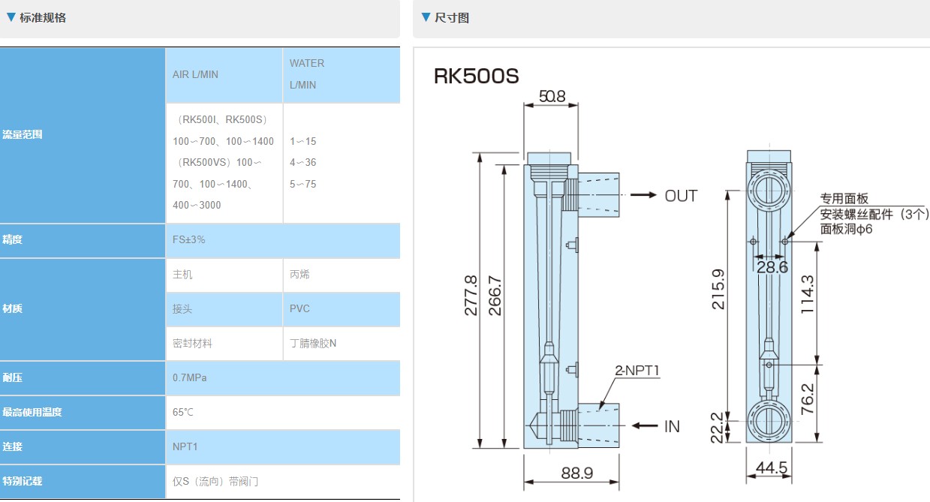The height and width of the screenshot is (502, 930).
Task: Click the AIR L/MIN column header
Action: pos(195,74)
